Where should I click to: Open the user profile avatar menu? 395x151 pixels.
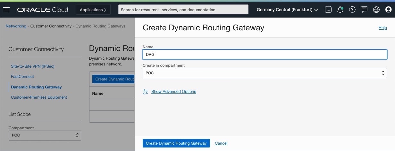click(x=388, y=10)
